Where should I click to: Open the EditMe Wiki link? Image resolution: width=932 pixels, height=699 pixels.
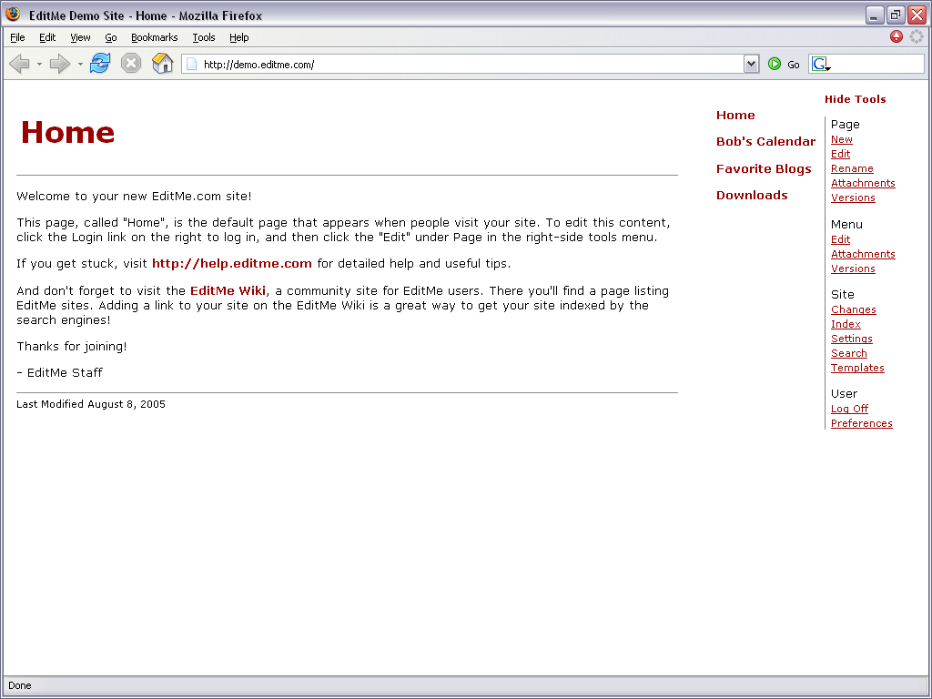228,290
